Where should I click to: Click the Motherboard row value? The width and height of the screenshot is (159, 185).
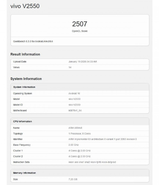point(75,111)
